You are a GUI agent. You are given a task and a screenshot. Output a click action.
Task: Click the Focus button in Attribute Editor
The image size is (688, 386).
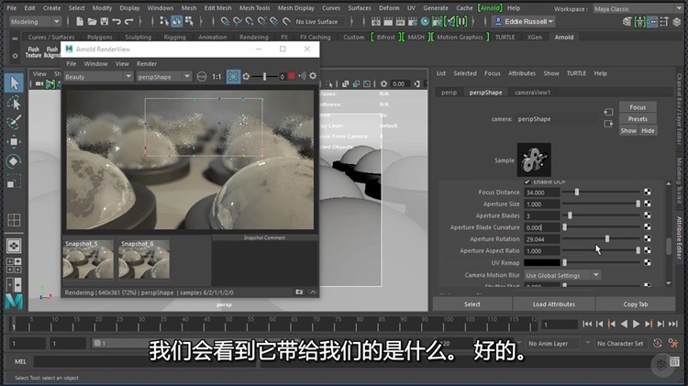pyautogui.click(x=638, y=107)
